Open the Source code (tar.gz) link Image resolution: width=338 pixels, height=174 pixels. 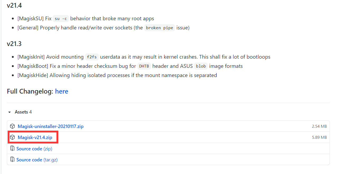click(37, 160)
